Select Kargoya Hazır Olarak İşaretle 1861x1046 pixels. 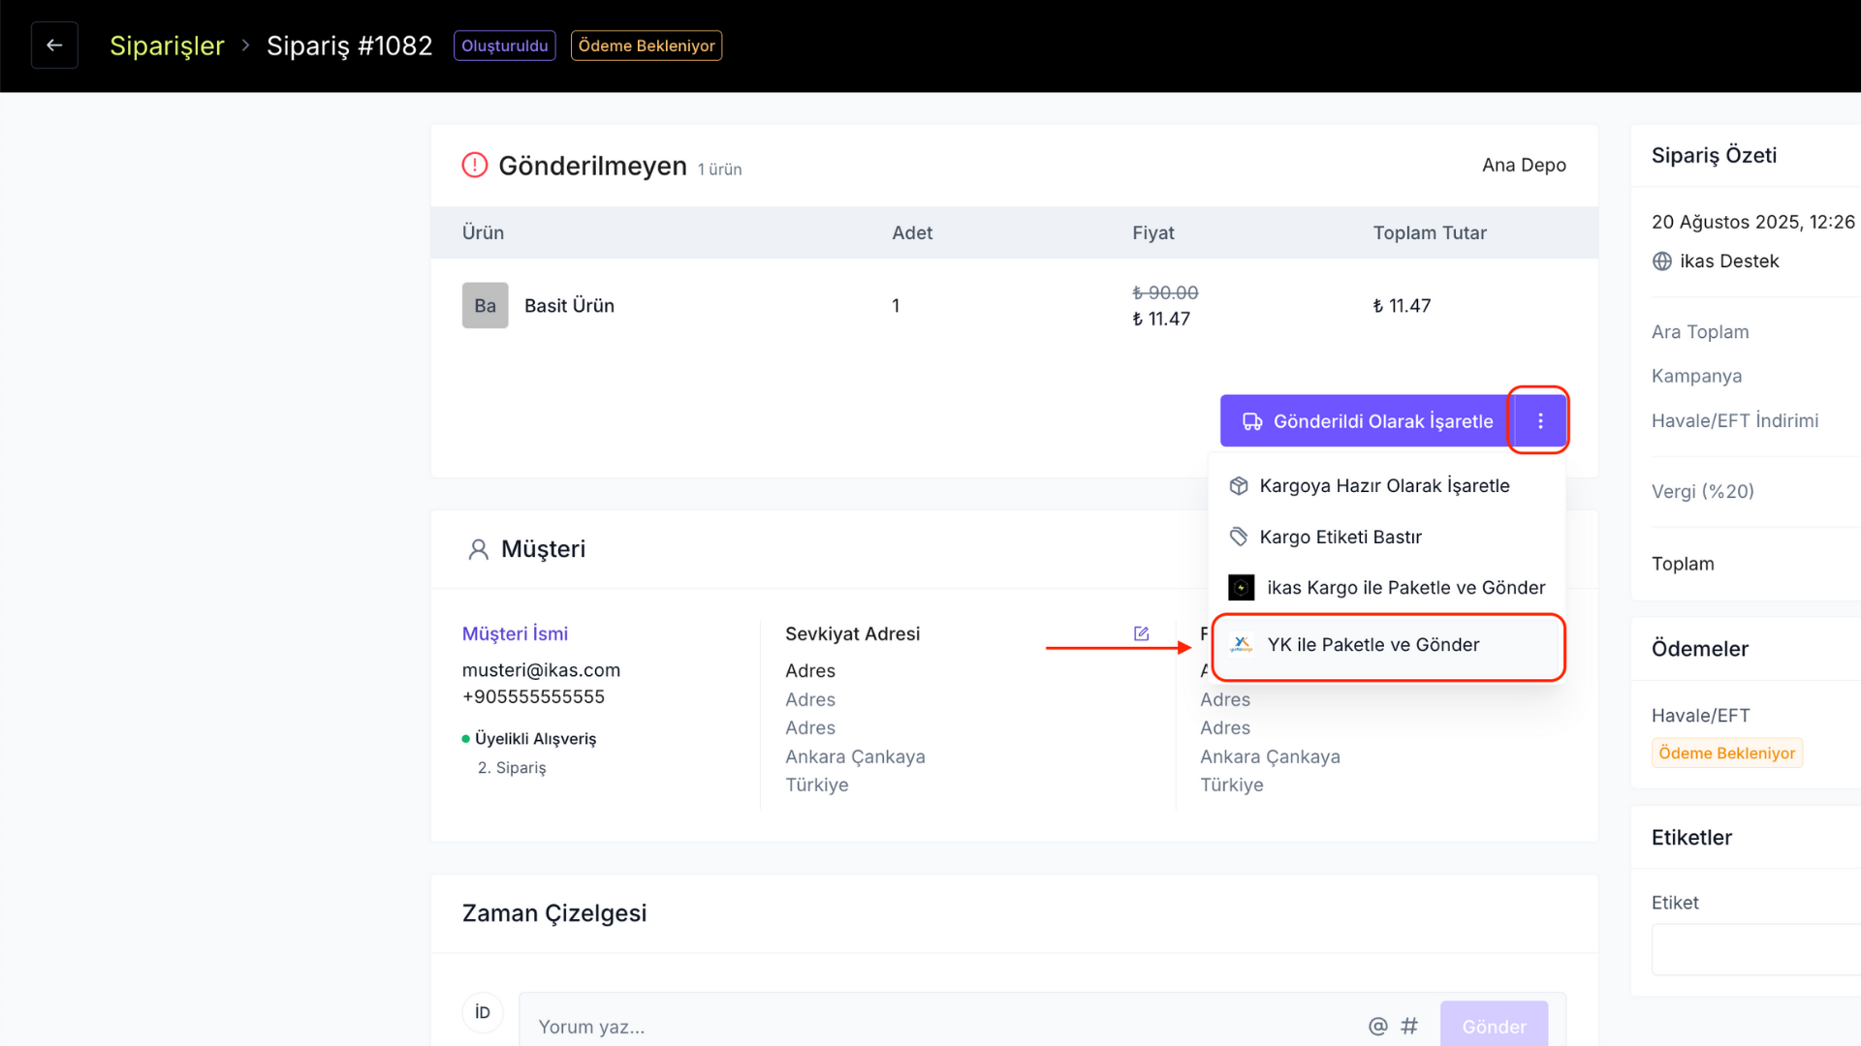(1388, 485)
